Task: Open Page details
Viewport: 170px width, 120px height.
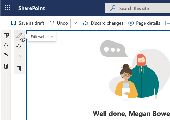Action: (144, 23)
